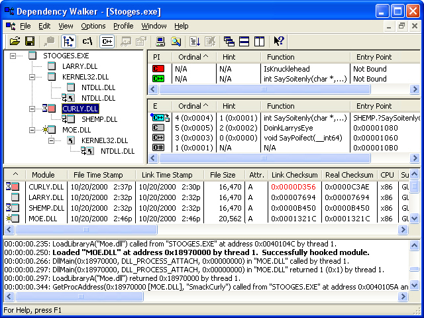Collapse the STOOGES.EXE tree node
Screen dimensions: 424x318
[x=13, y=56]
